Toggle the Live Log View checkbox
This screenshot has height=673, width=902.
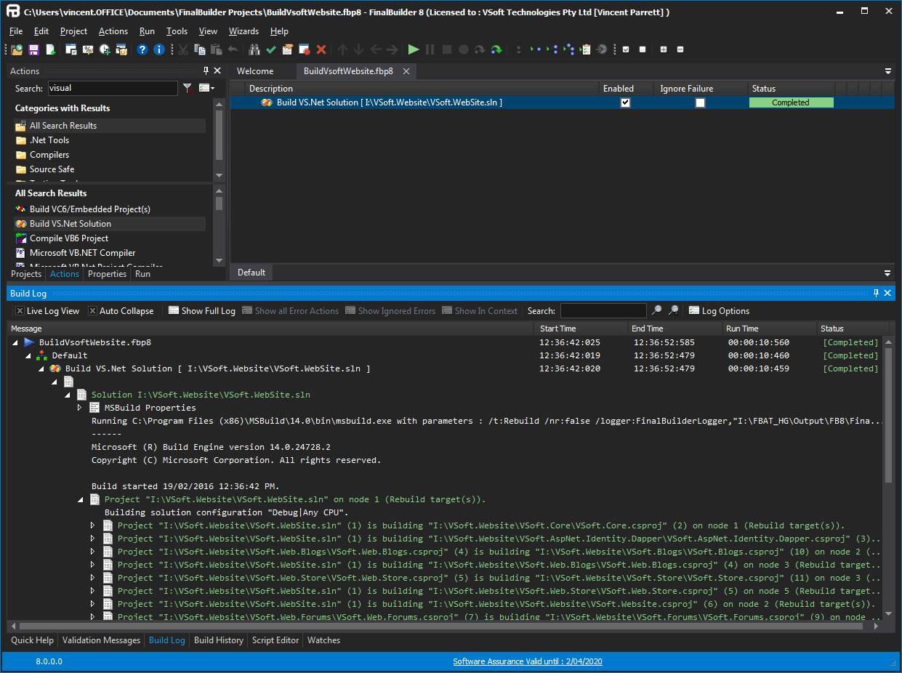point(20,311)
